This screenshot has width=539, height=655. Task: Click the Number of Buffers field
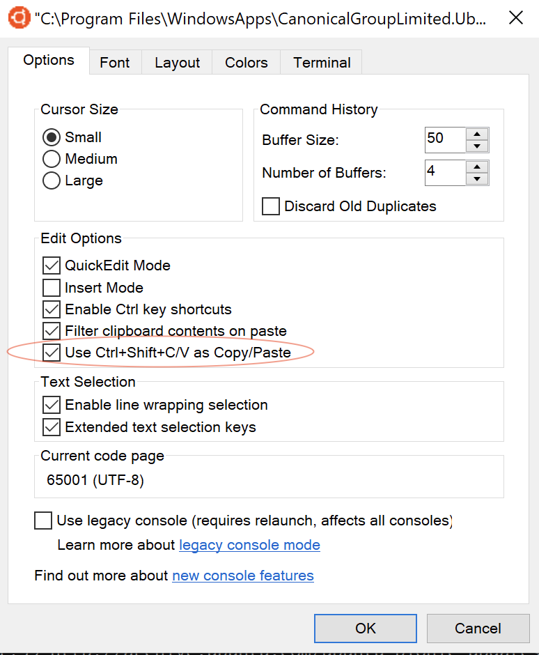[x=445, y=173]
